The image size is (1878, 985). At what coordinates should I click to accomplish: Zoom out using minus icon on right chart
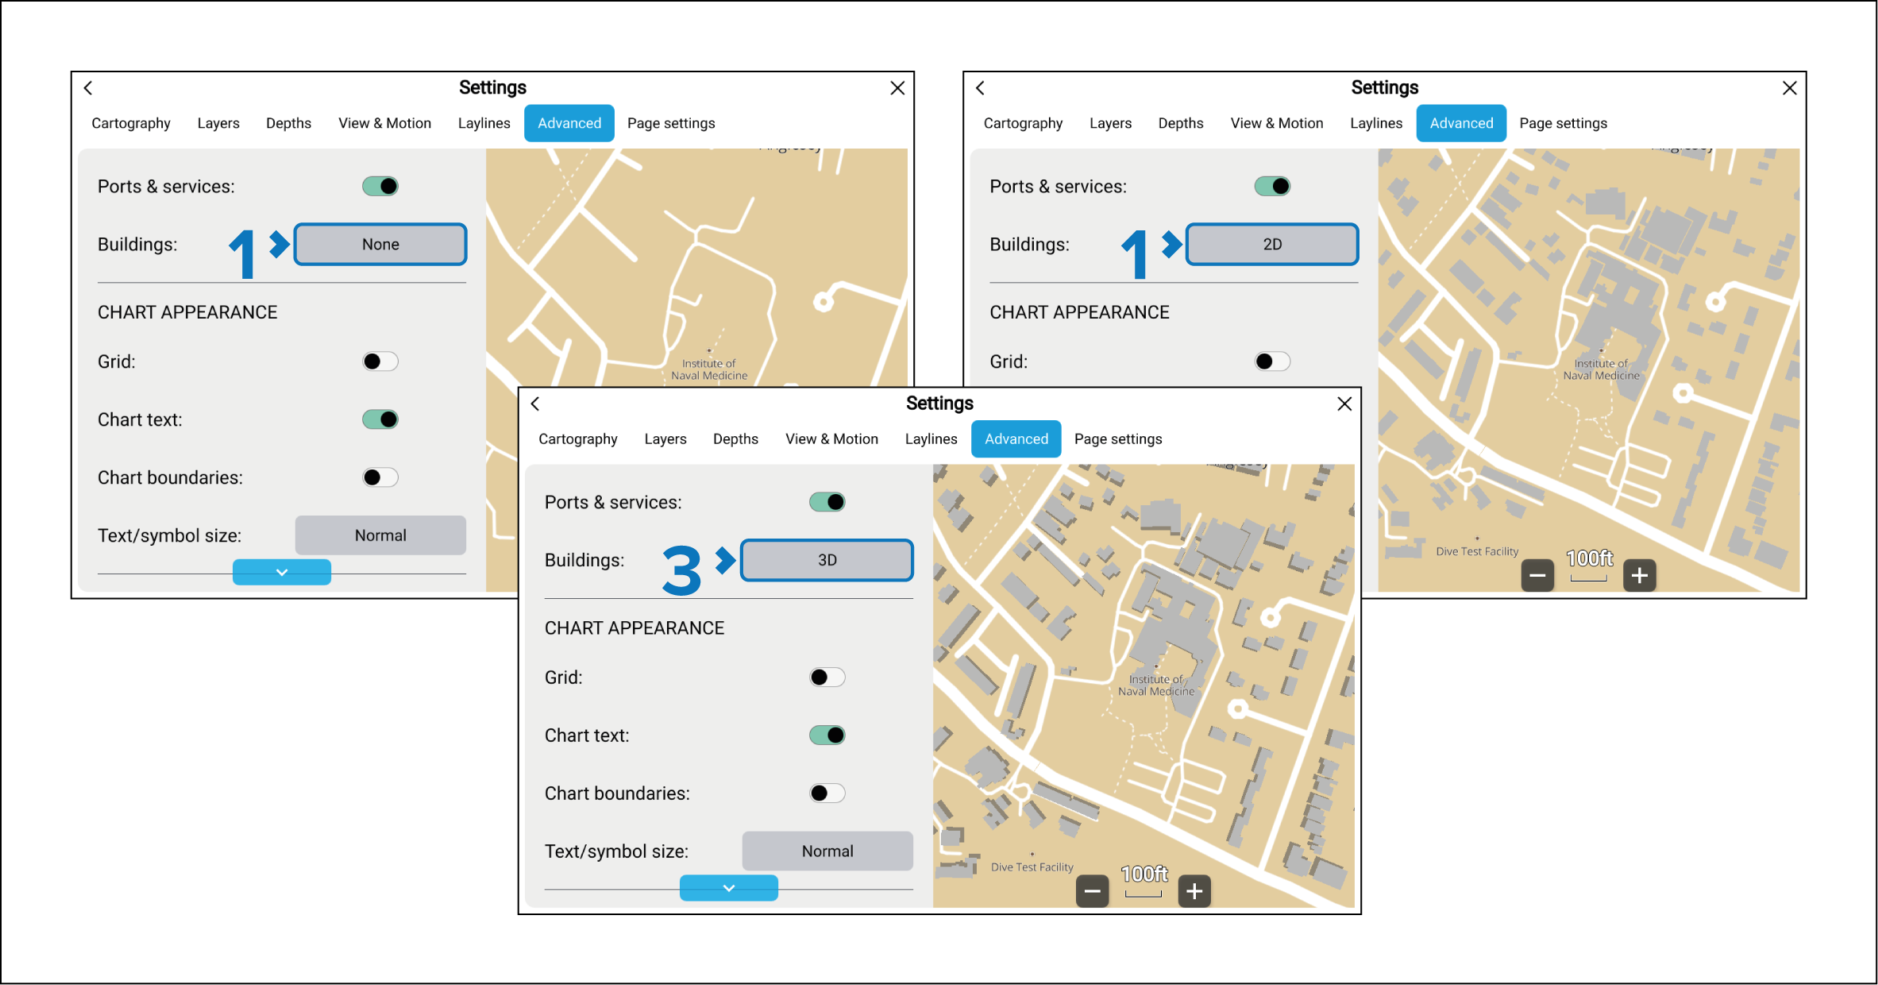[1537, 575]
